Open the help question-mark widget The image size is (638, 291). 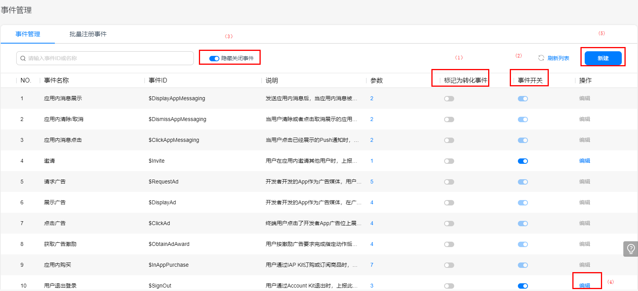point(631,249)
